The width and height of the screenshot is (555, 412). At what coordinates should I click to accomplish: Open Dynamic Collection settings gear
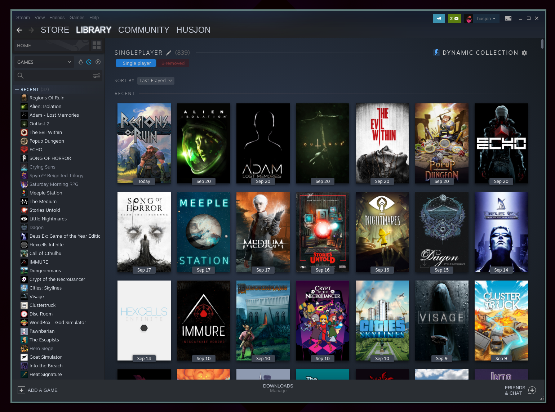coord(524,53)
